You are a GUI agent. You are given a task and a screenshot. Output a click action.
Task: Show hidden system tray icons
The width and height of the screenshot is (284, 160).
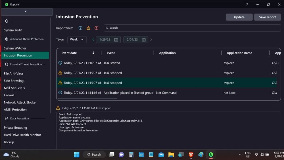[x=240, y=155]
